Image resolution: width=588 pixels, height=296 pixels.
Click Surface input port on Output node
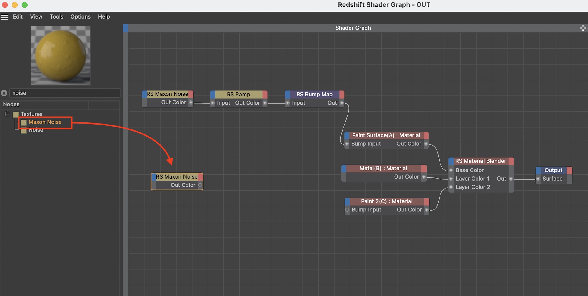(x=538, y=179)
